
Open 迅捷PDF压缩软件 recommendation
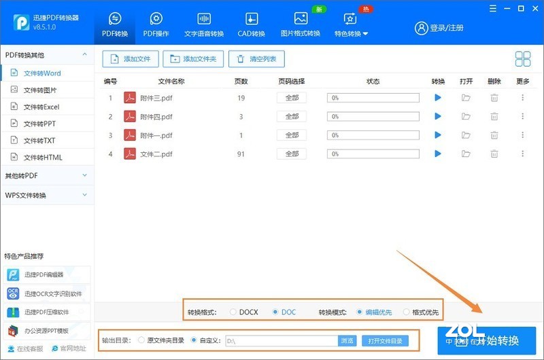(47, 312)
